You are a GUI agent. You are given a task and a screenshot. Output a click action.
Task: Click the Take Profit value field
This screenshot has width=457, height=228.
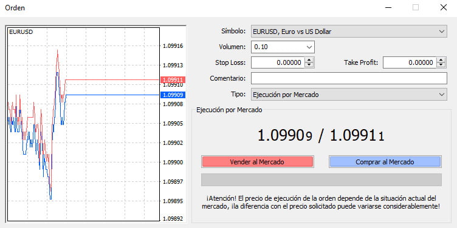[x=410, y=62]
